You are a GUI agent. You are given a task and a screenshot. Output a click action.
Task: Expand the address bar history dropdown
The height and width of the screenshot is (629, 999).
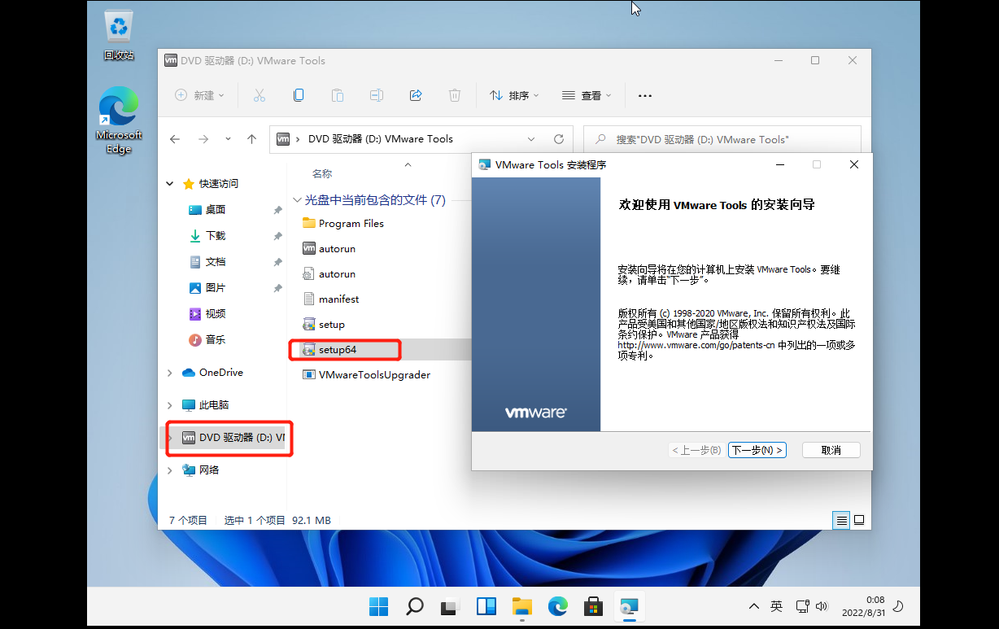[531, 139]
